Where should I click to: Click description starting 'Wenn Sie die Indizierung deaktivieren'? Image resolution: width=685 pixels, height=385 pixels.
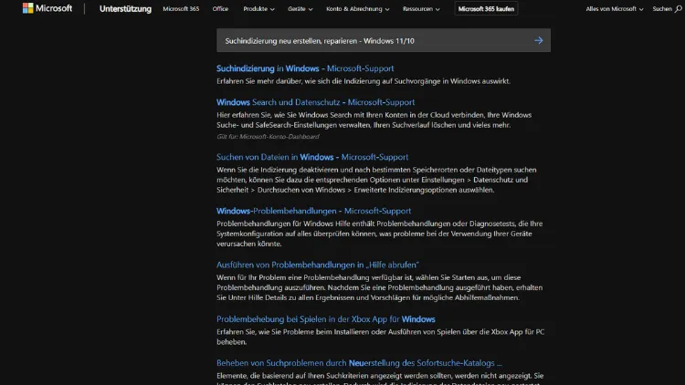click(376, 180)
